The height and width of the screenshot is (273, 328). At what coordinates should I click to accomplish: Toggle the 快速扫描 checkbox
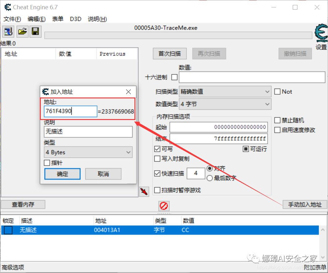[157, 173]
